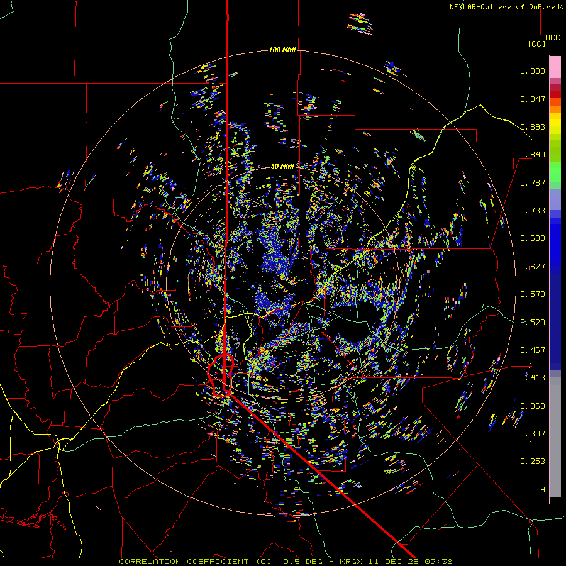Click the 50 NMI range ring label
The height and width of the screenshot is (566, 566).
pyautogui.click(x=282, y=166)
